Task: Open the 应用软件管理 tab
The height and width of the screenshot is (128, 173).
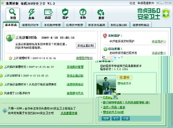Action: coord(74,25)
